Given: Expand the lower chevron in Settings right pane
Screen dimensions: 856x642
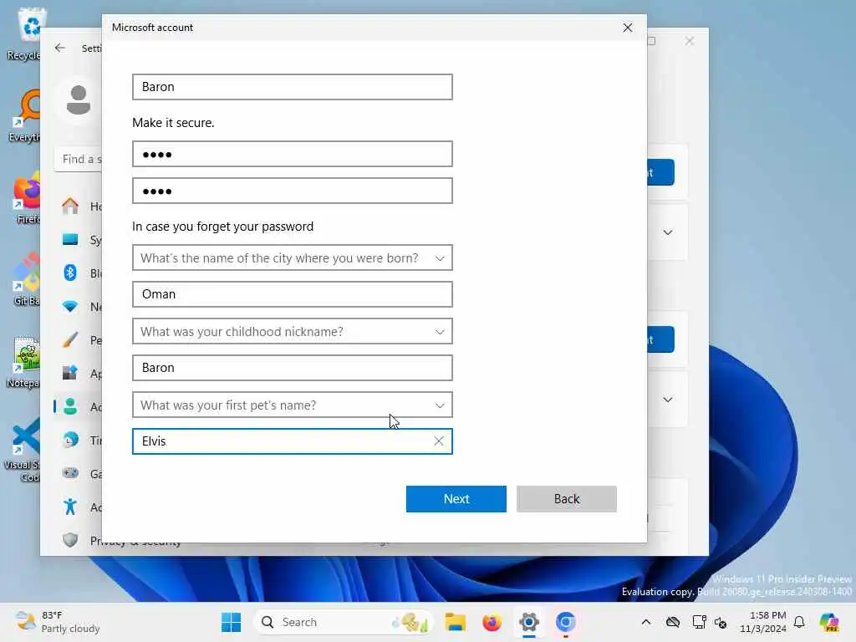Looking at the screenshot, I should 667,400.
